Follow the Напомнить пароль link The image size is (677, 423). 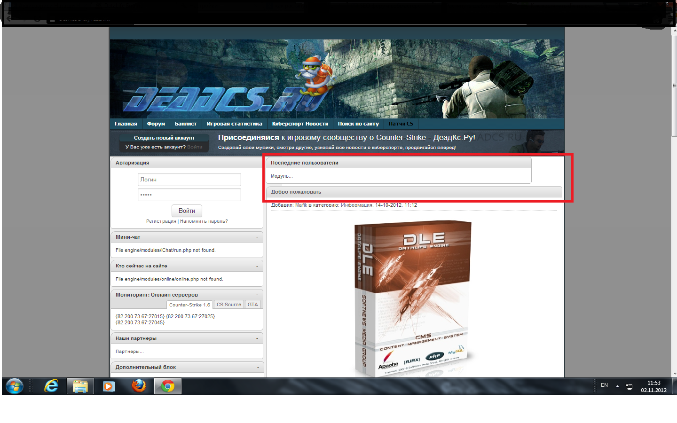tap(204, 221)
